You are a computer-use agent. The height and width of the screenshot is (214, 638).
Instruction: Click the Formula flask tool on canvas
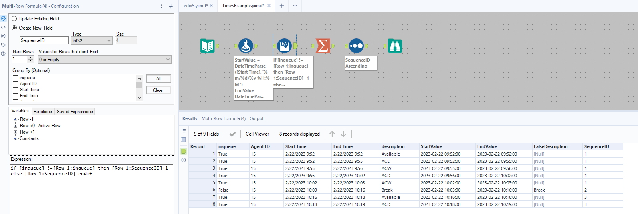(246, 46)
